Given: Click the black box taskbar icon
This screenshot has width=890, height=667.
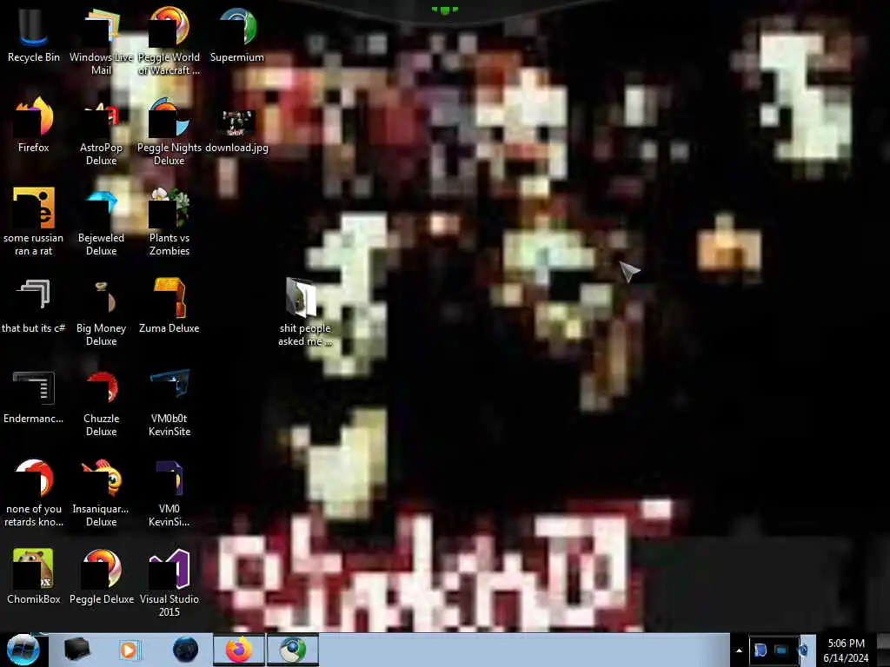Looking at the screenshot, I should (x=76, y=650).
